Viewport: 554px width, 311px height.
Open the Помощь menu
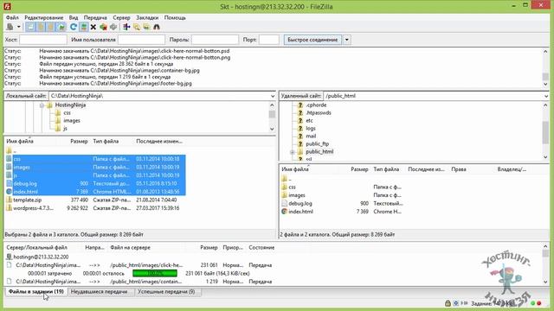175,17
